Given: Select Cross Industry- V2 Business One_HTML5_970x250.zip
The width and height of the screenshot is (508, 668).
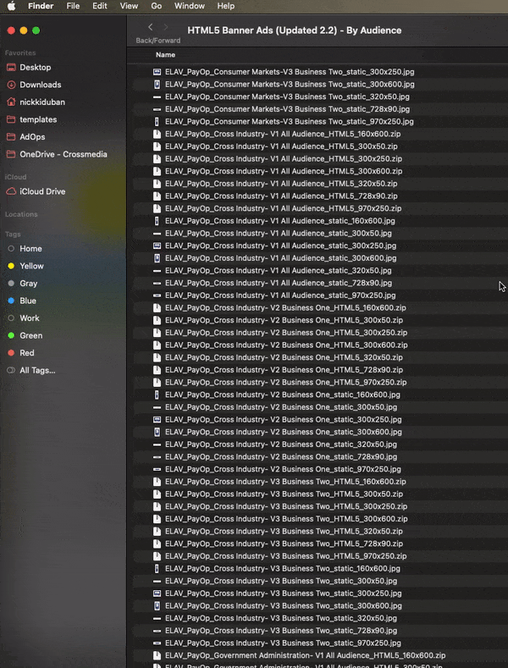Looking at the screenshot, I should tap(285, 383).
